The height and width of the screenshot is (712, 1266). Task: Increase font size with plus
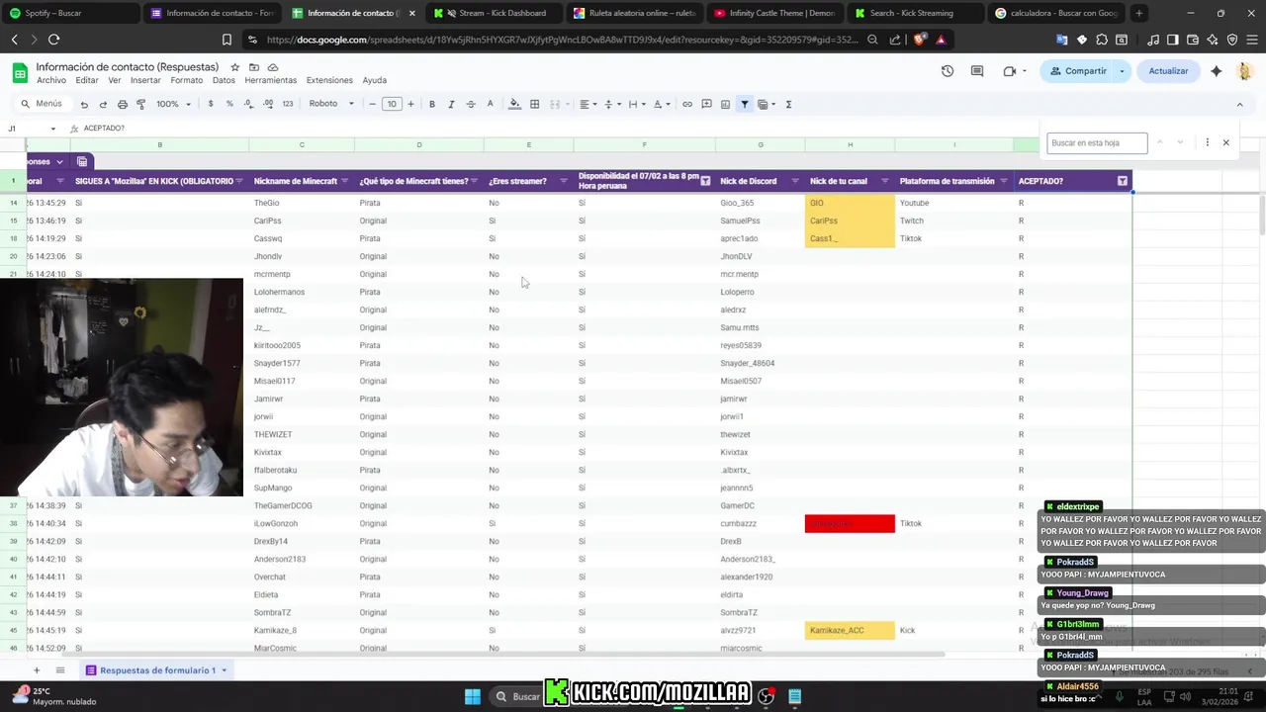click(x=410, y=104)
